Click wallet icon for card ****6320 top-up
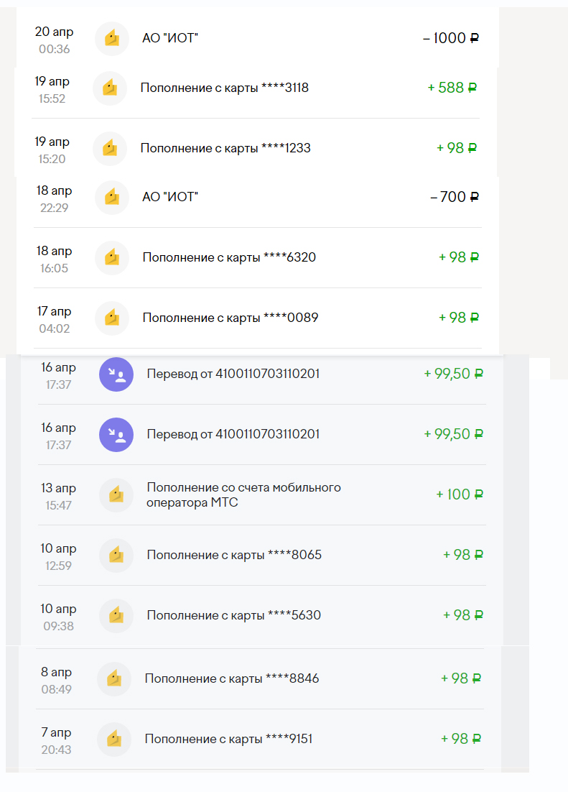Image resolution: width=568 pixels, height=792 pixels. pos(111,257)
